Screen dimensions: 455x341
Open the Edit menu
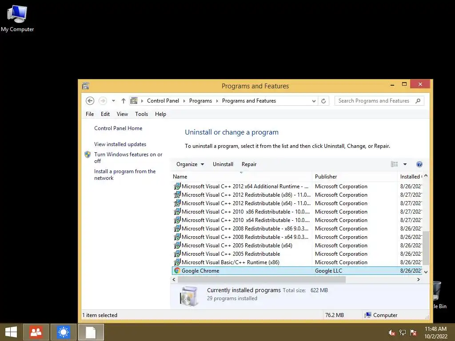pyautogui.click(x=105, y=114)
